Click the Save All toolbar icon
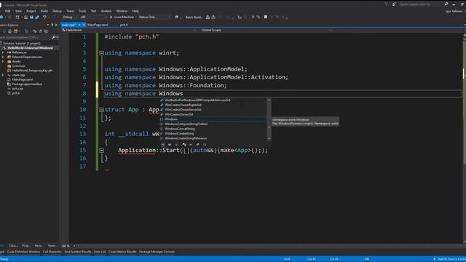This screenshot has height=262, width=466. [x=37, y=17]
